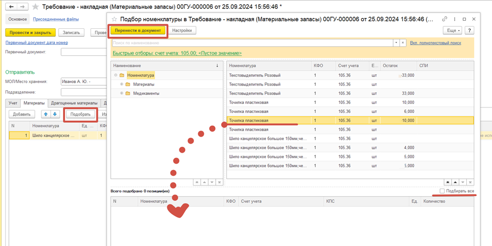
Task: Open Настройки in the selection dialog
Action: (182, 30)
